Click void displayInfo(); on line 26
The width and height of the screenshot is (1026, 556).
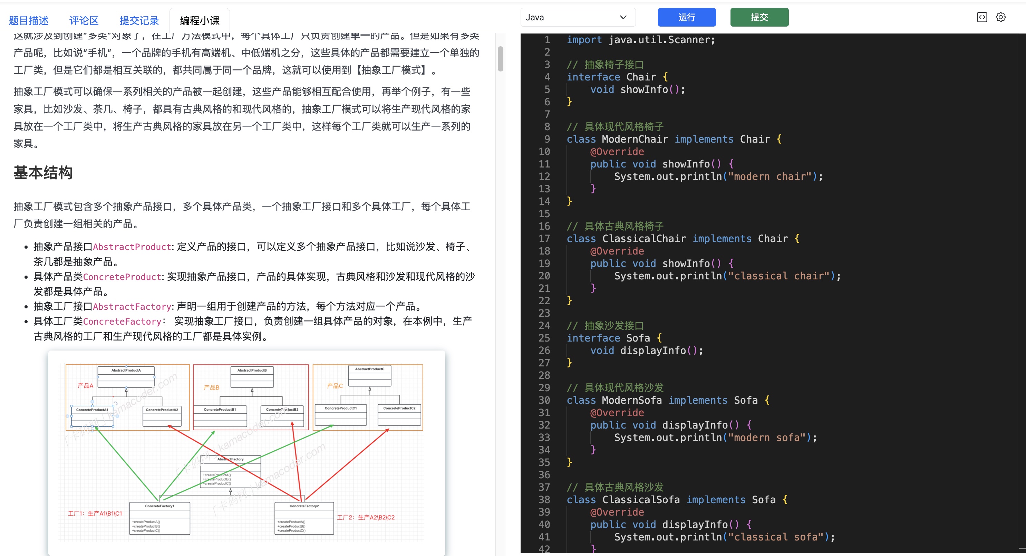click(x=647, y=350)
